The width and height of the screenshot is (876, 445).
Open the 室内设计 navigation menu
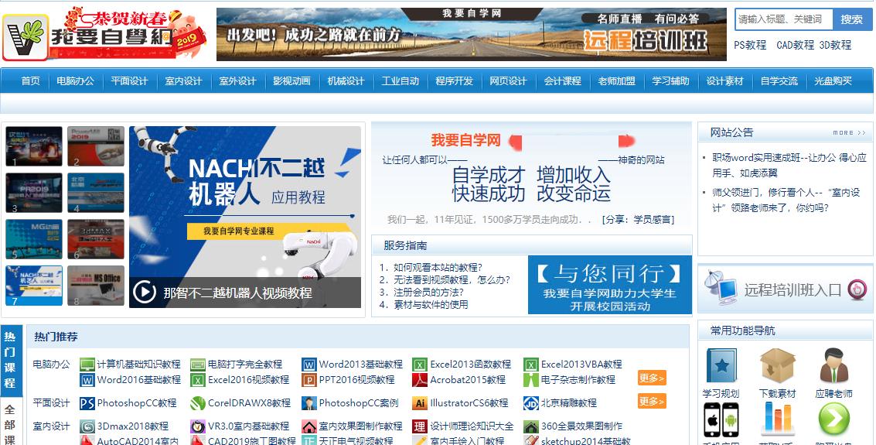coord(183,81)
